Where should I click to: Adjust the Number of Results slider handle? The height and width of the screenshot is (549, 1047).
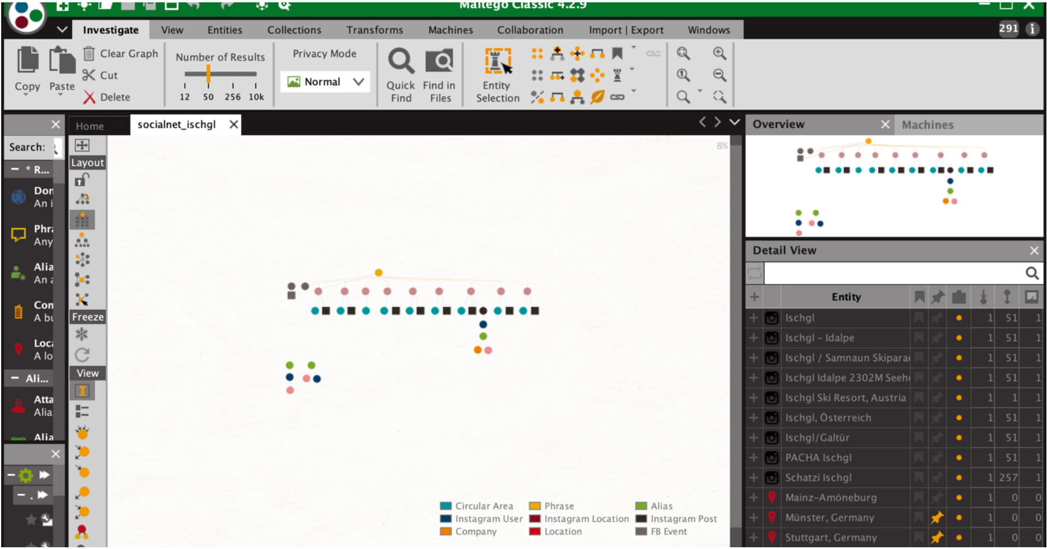208,74
